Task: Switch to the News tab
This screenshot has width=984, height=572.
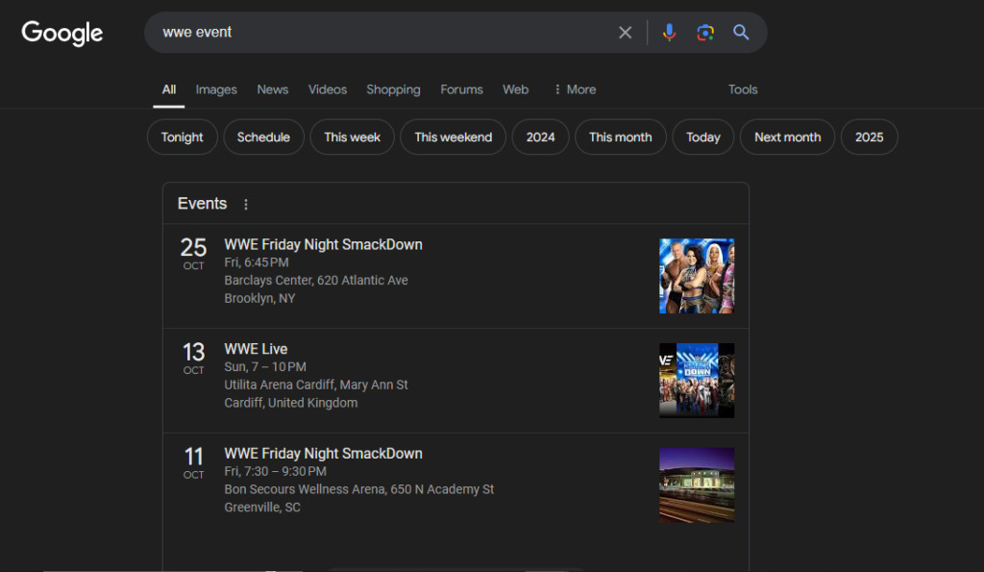Action: click(x=272, y=89)
